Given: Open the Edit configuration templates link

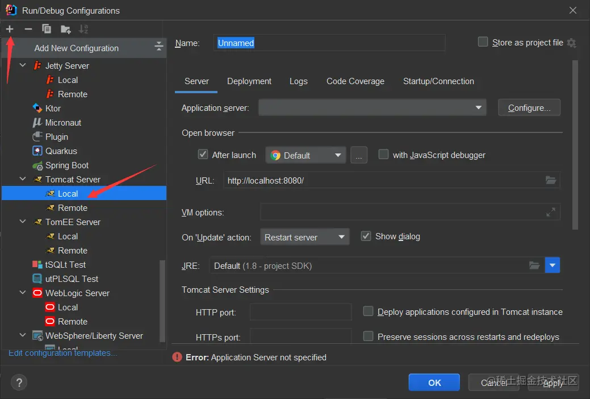Looking at the screenshot, I should point(63,353).
